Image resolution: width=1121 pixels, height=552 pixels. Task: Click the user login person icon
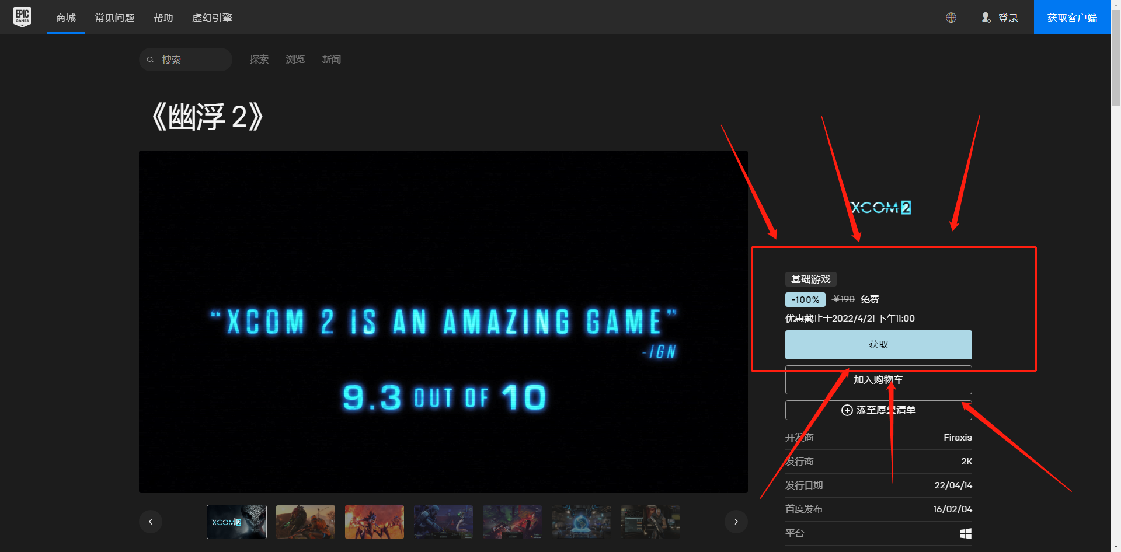point(987,18)
